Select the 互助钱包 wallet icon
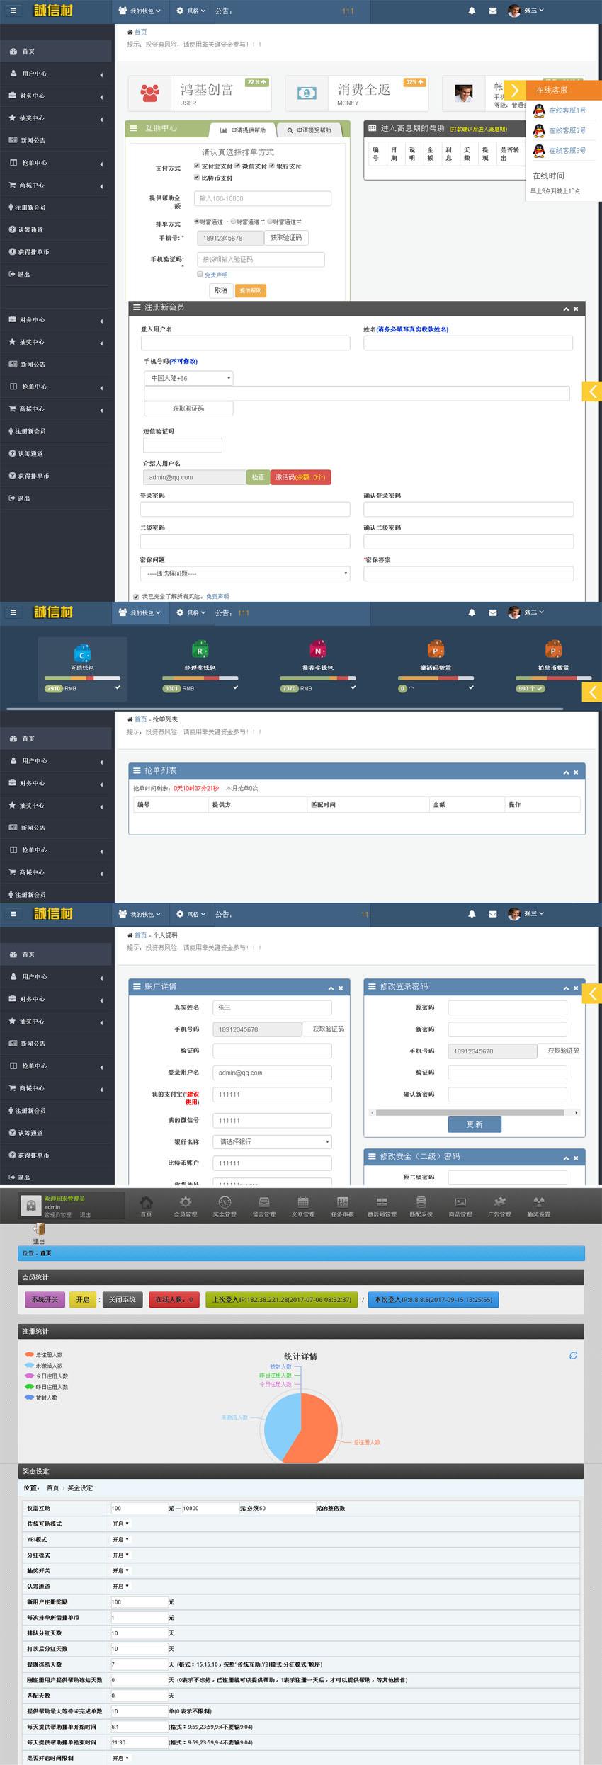This screenshot has width=602, height=1765. (82, 653)
